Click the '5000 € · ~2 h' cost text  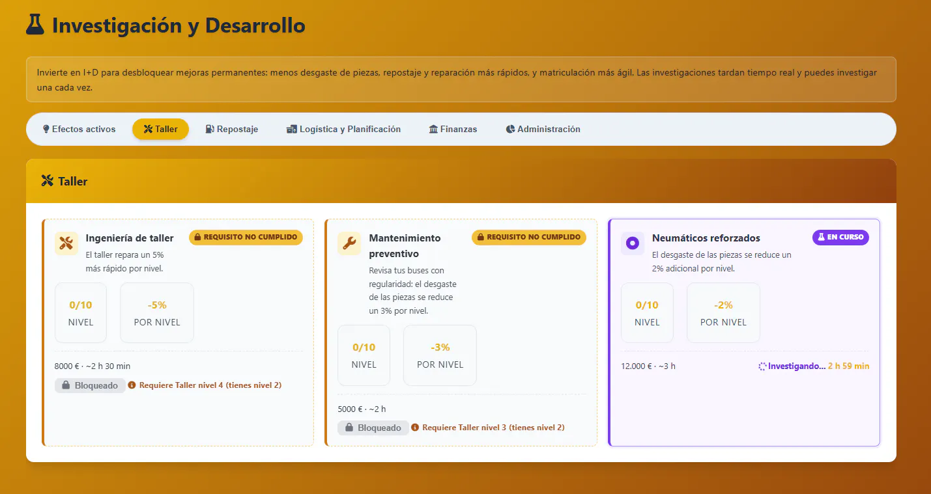click(362, 409)
